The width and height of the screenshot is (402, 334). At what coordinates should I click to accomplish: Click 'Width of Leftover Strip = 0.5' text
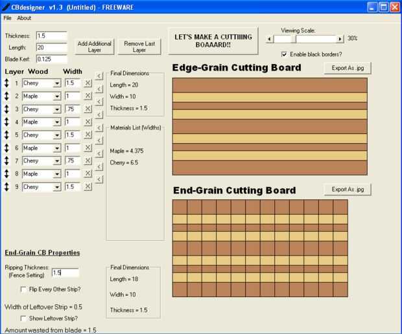coord(43,307)
